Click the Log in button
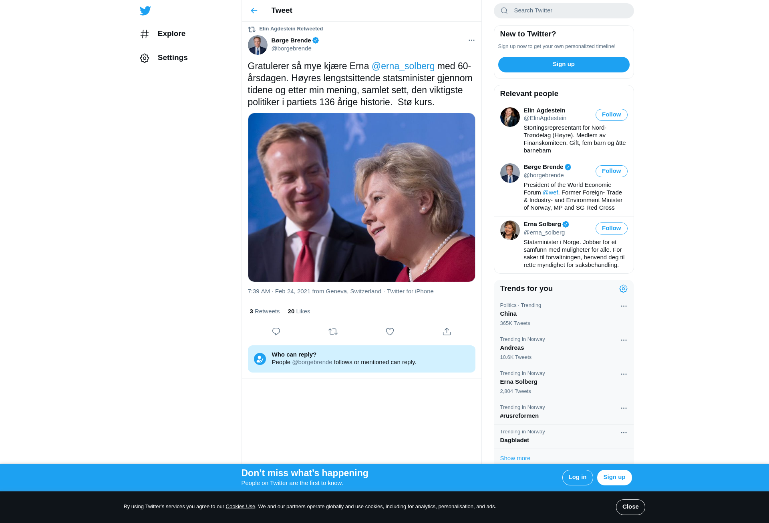Image resolution: width=769 pixels, height=523 pixels. 577,477
